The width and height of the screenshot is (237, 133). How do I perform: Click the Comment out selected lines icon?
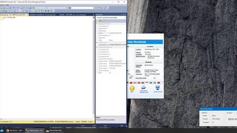[x=39, y=11]
